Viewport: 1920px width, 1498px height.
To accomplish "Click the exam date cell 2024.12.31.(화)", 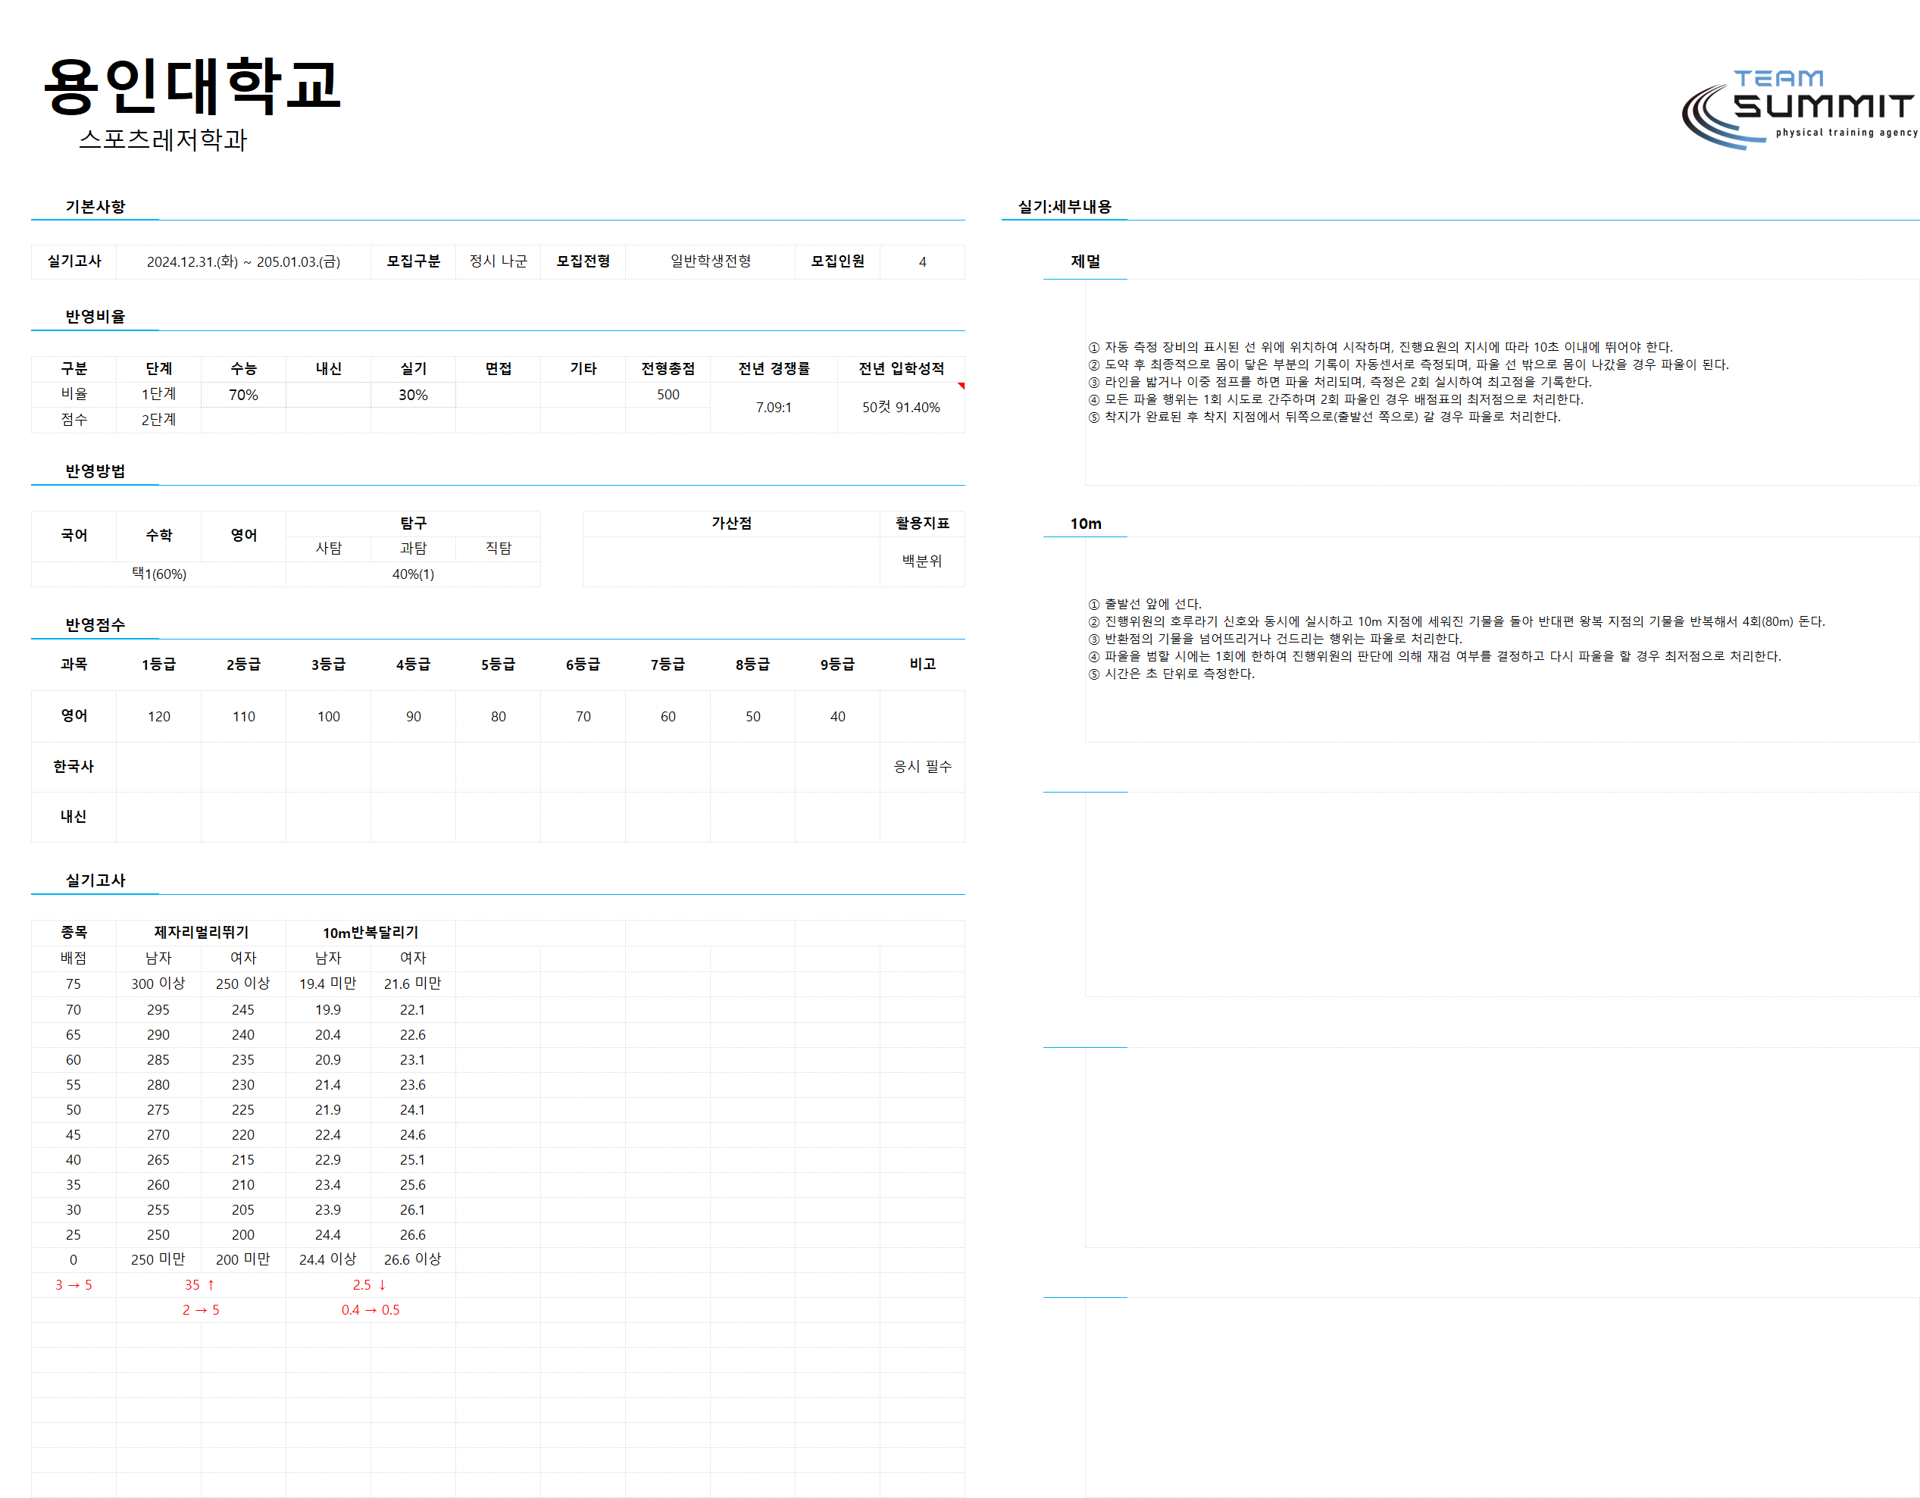I will tap(243, 262).
